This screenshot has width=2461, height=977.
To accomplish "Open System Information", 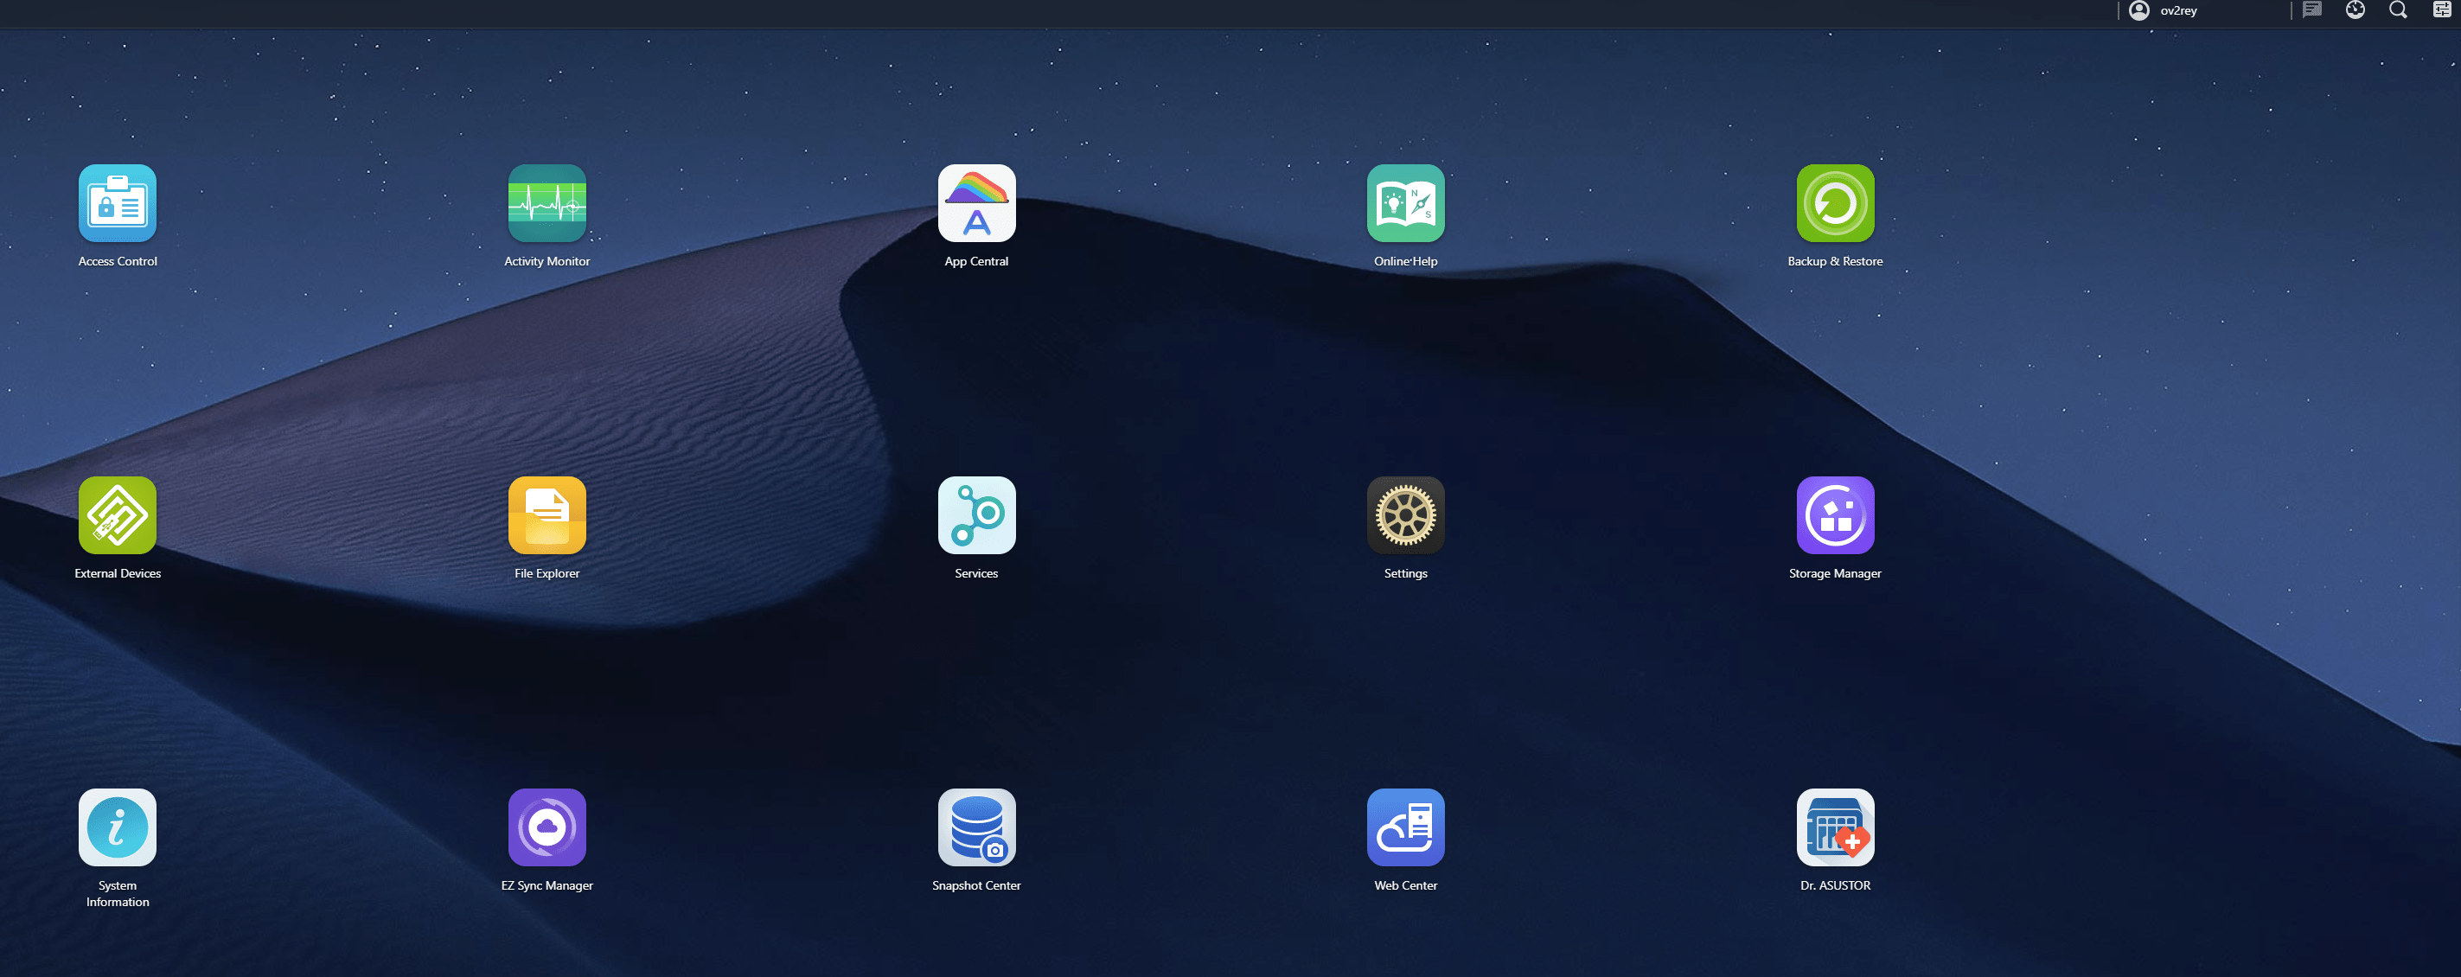I will [x=118, y=827].
